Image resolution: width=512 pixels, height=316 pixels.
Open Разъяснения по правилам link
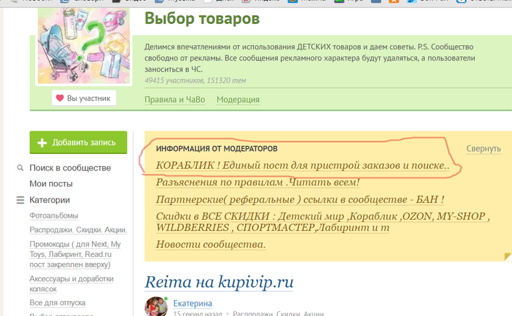point(257,182)
